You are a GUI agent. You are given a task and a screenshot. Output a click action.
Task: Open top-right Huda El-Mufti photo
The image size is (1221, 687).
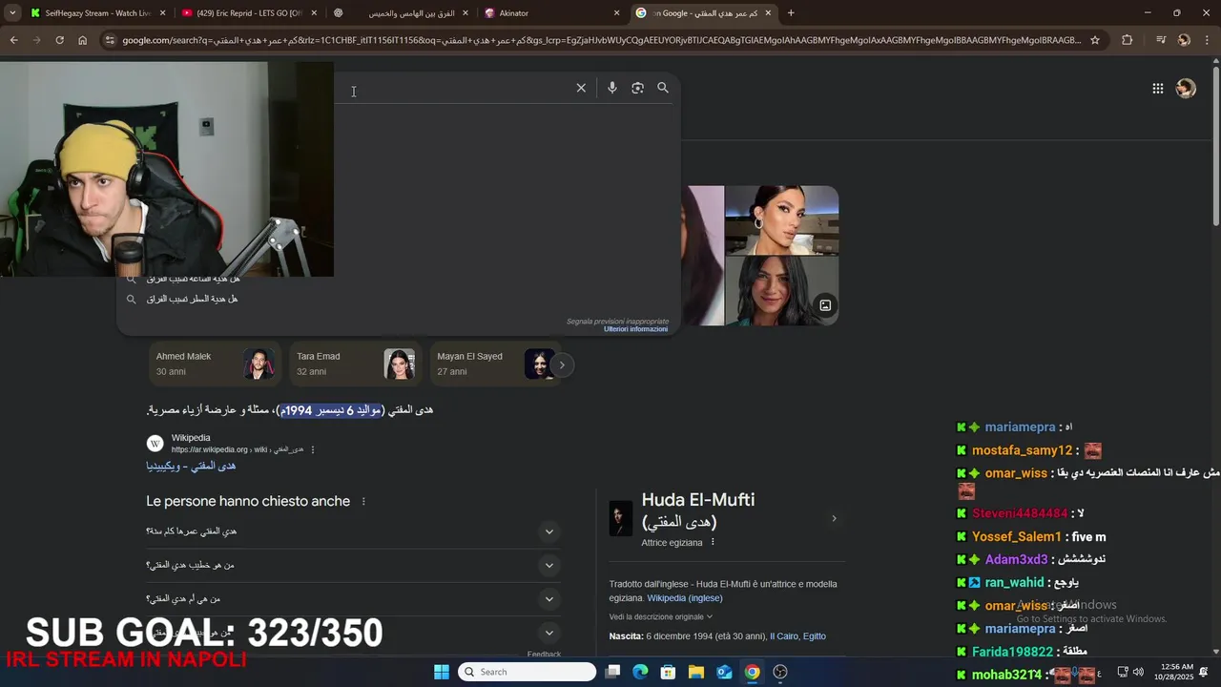[781, 220]
